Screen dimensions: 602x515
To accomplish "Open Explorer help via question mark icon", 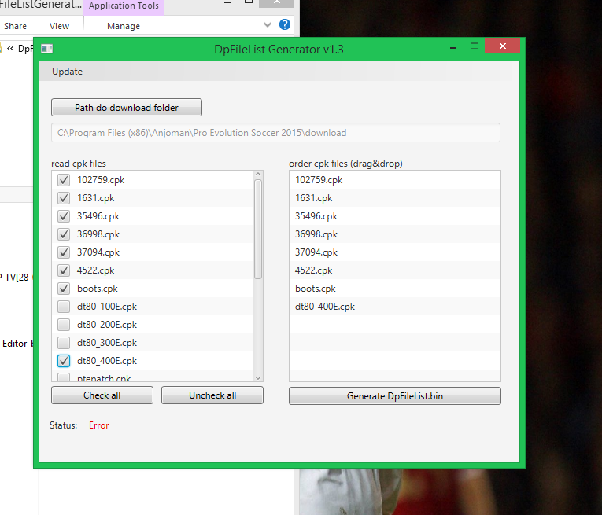I will coord(285,24).
